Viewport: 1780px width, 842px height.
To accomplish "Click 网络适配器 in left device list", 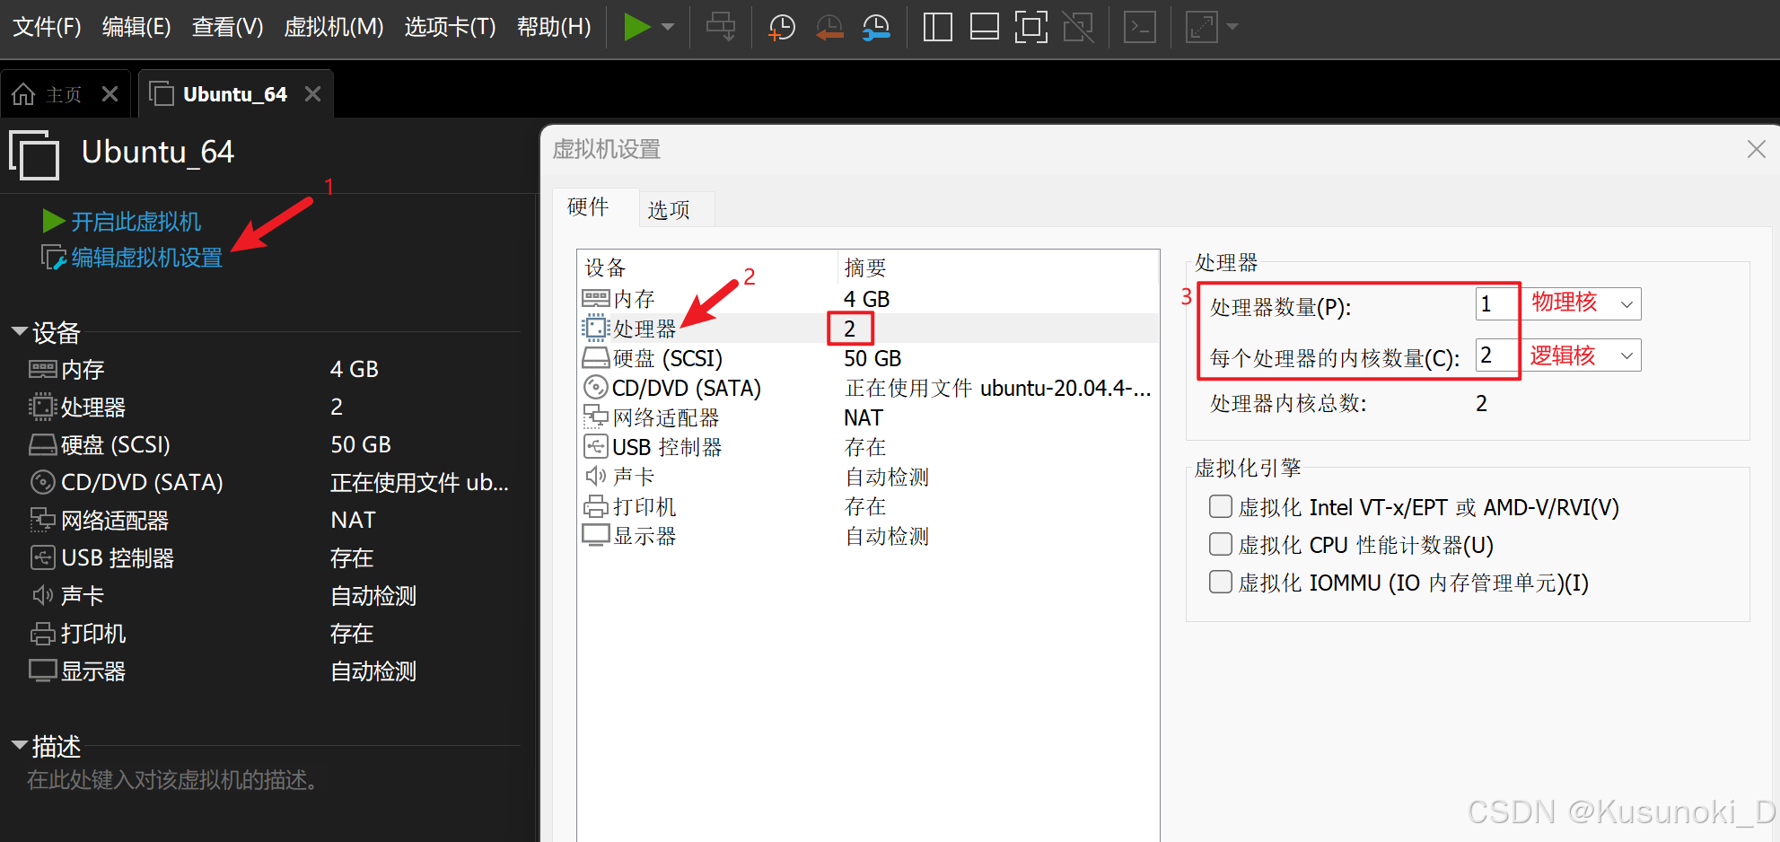I will click(x=115, y=520).
